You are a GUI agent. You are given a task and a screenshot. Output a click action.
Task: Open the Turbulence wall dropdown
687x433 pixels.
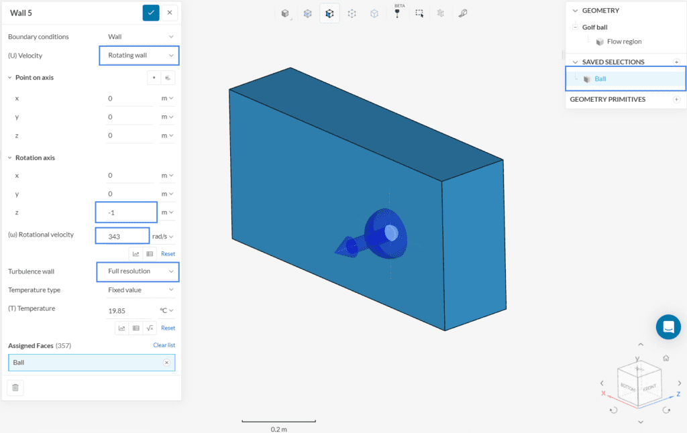139,271
